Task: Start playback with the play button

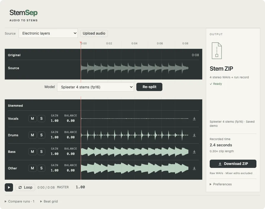Action: (9, 187)
